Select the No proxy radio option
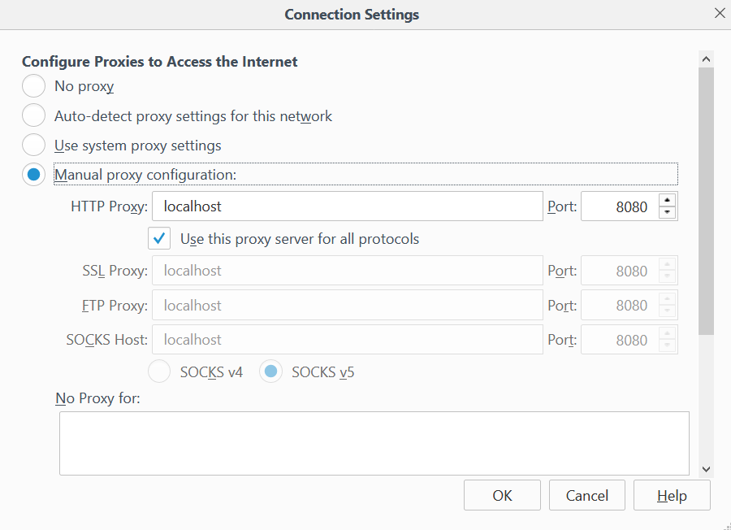The width and height of the screenshot is (731, 530). (x=34, y=86)
